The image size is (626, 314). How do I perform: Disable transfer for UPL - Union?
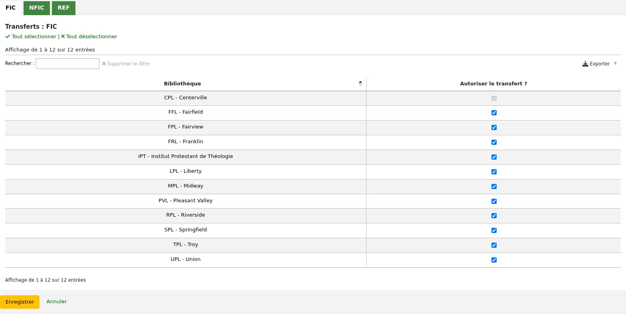[494, 260]
